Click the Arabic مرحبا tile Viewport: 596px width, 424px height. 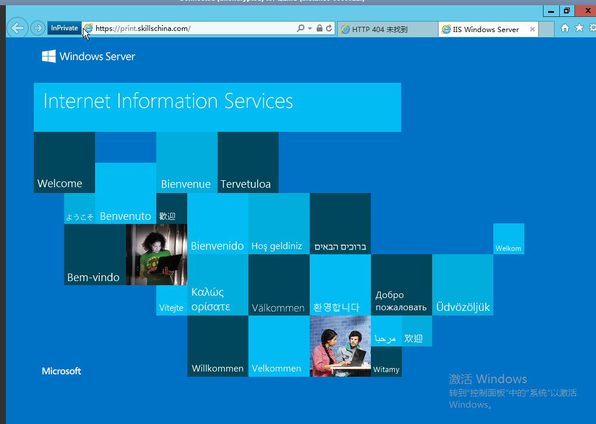click(386, 331)
